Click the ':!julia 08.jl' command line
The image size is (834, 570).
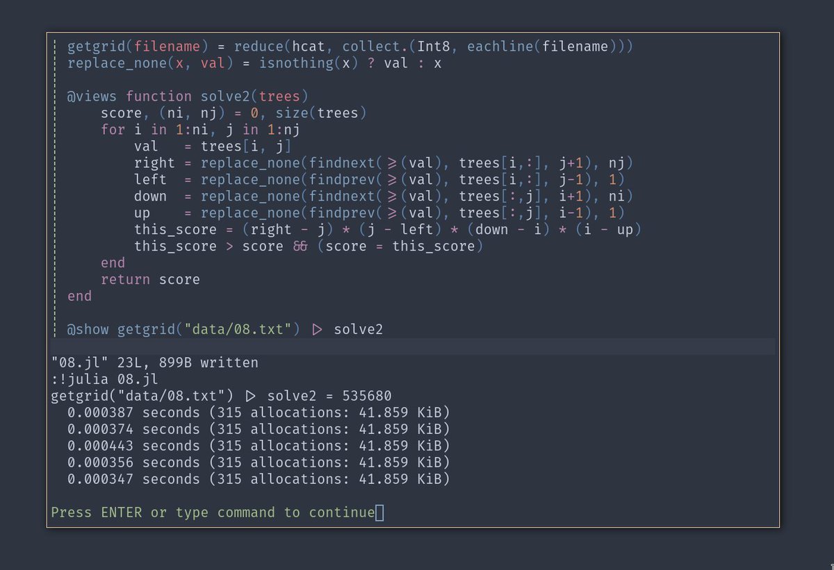(104, 379)
